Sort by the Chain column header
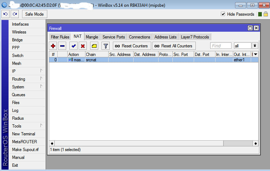Image resolution: width=270 pixels, height=171 pixels. tap(97, 55)
